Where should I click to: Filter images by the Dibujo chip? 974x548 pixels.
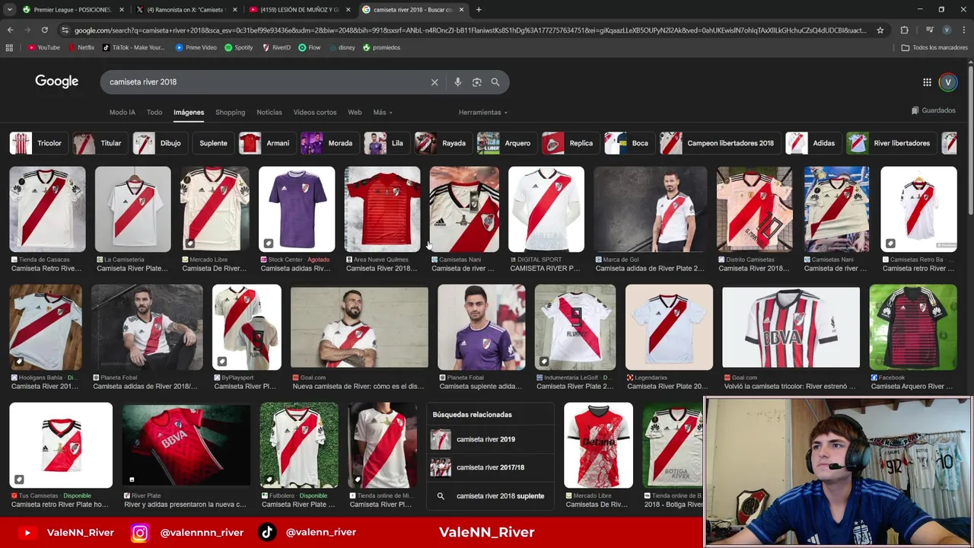point(159,143)
